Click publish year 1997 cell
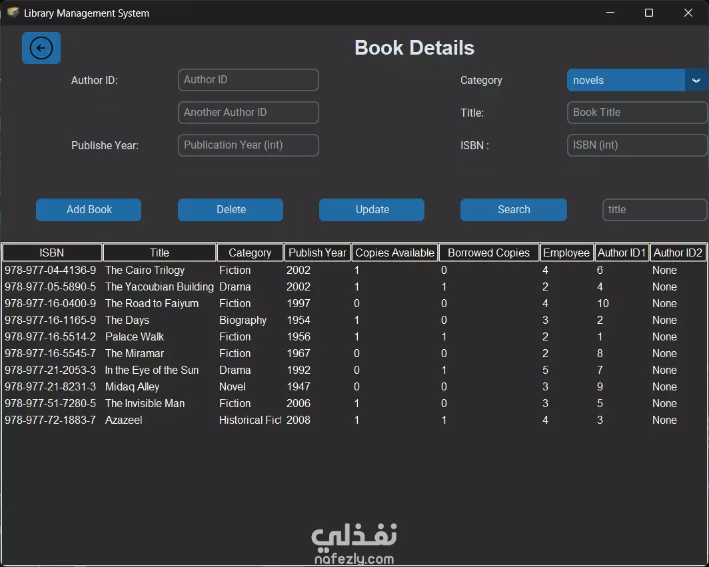 pos(299,304)
